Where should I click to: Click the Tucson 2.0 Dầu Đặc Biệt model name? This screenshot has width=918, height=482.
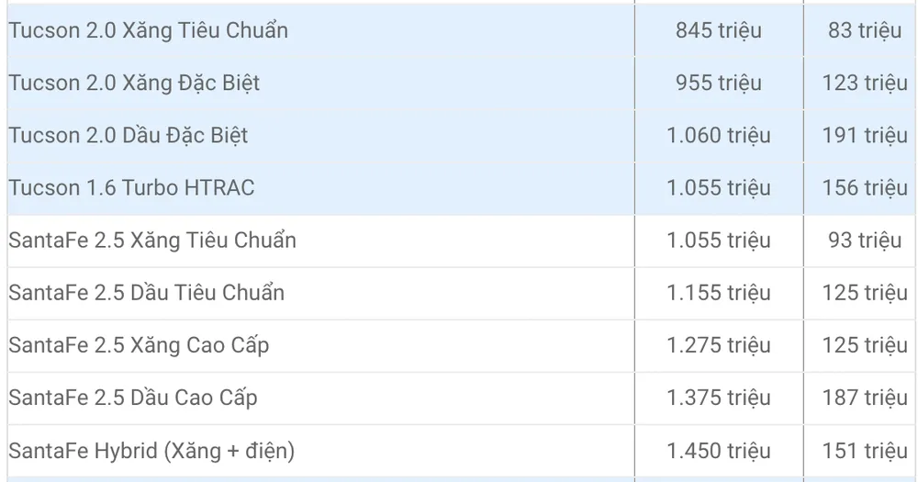pyautogui.click(x=129, y=136)
